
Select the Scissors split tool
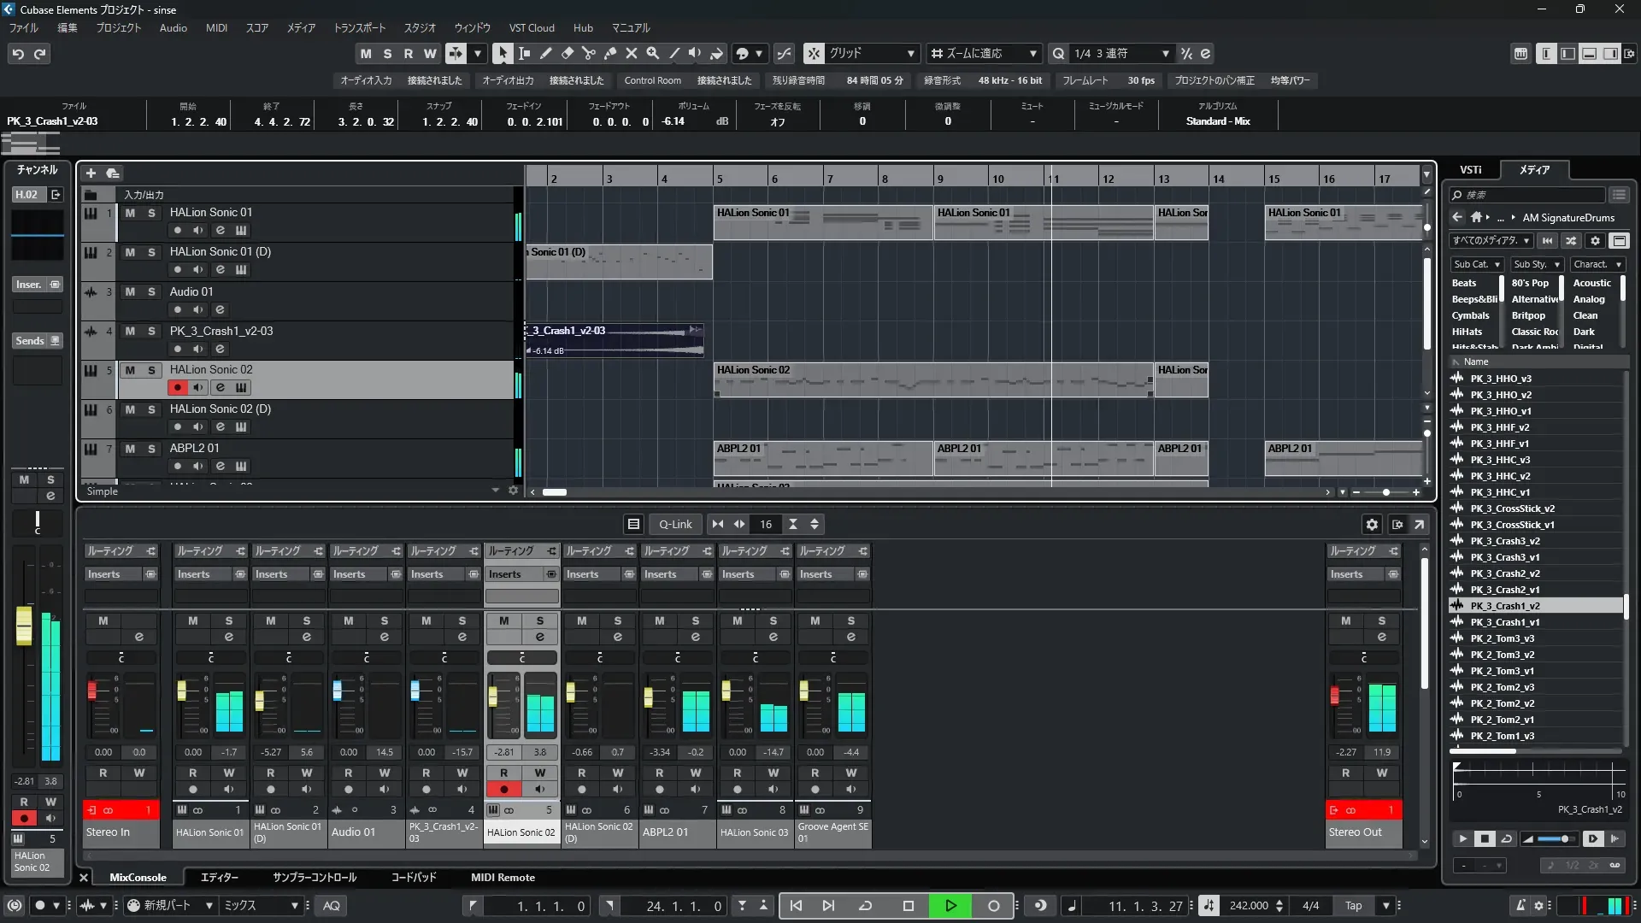[589, 54]
